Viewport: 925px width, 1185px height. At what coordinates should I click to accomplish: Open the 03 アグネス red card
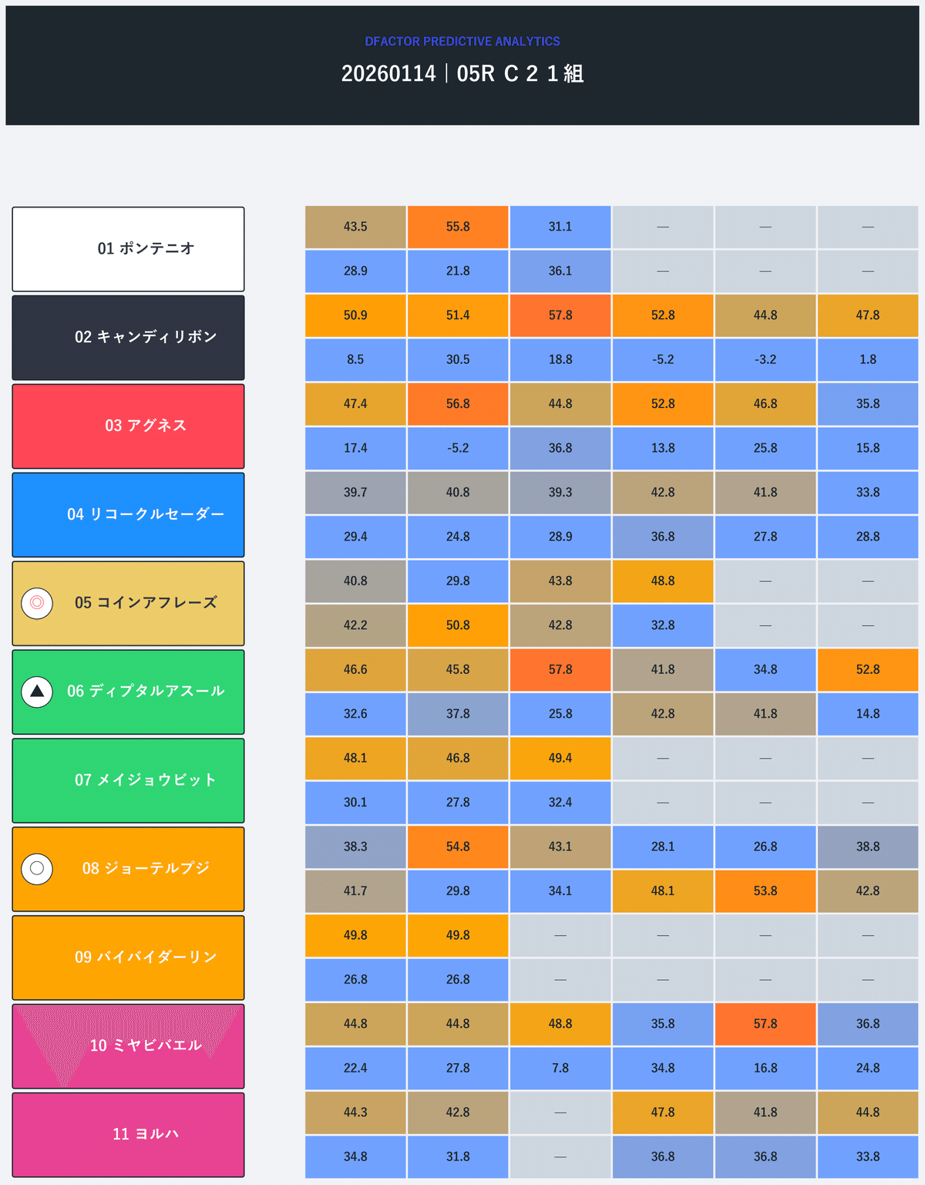128,426
